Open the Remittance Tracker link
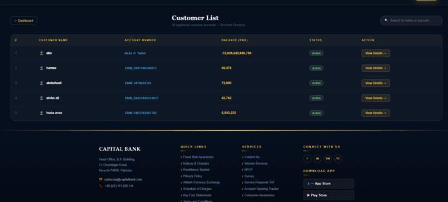Screen dimensions: 448x202 click(196, 170)
